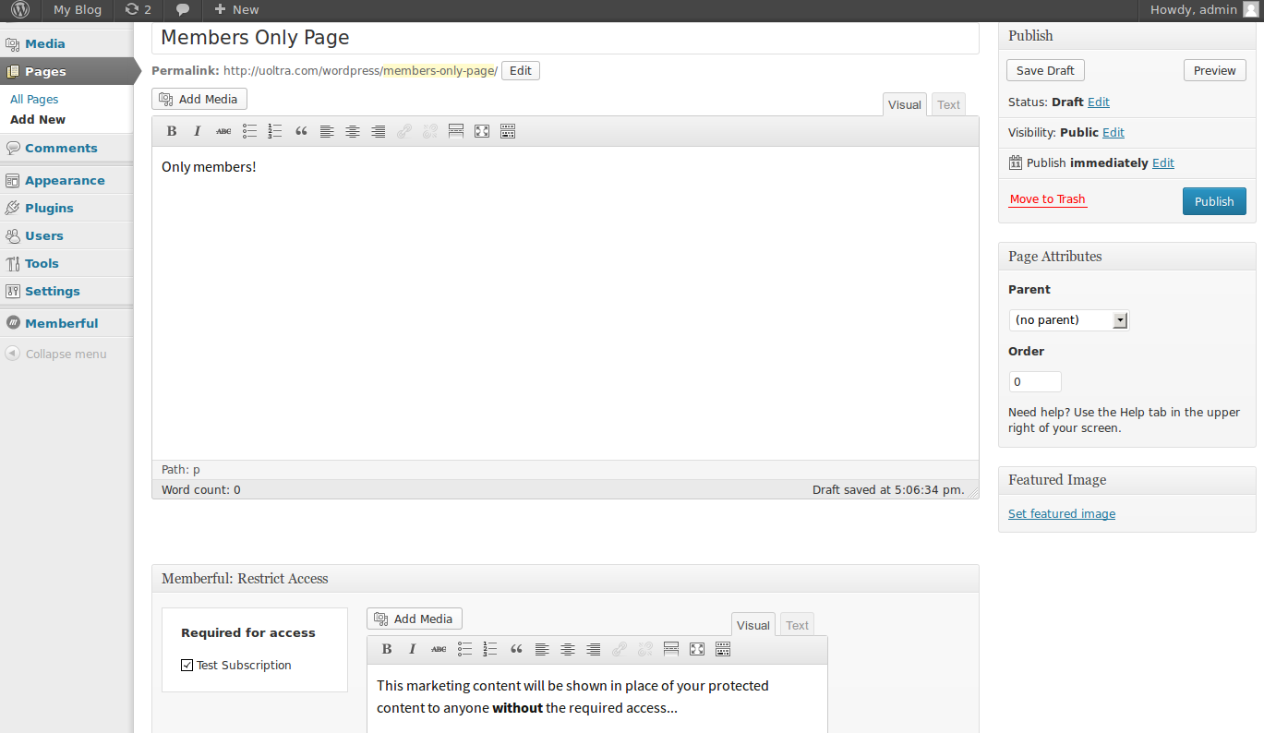Open the Memberful sidebar menu
This screenshot has width=1264, height=733.
61,323
